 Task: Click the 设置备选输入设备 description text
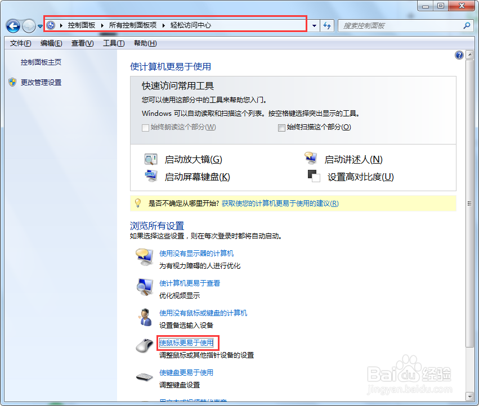pos(186,326)
